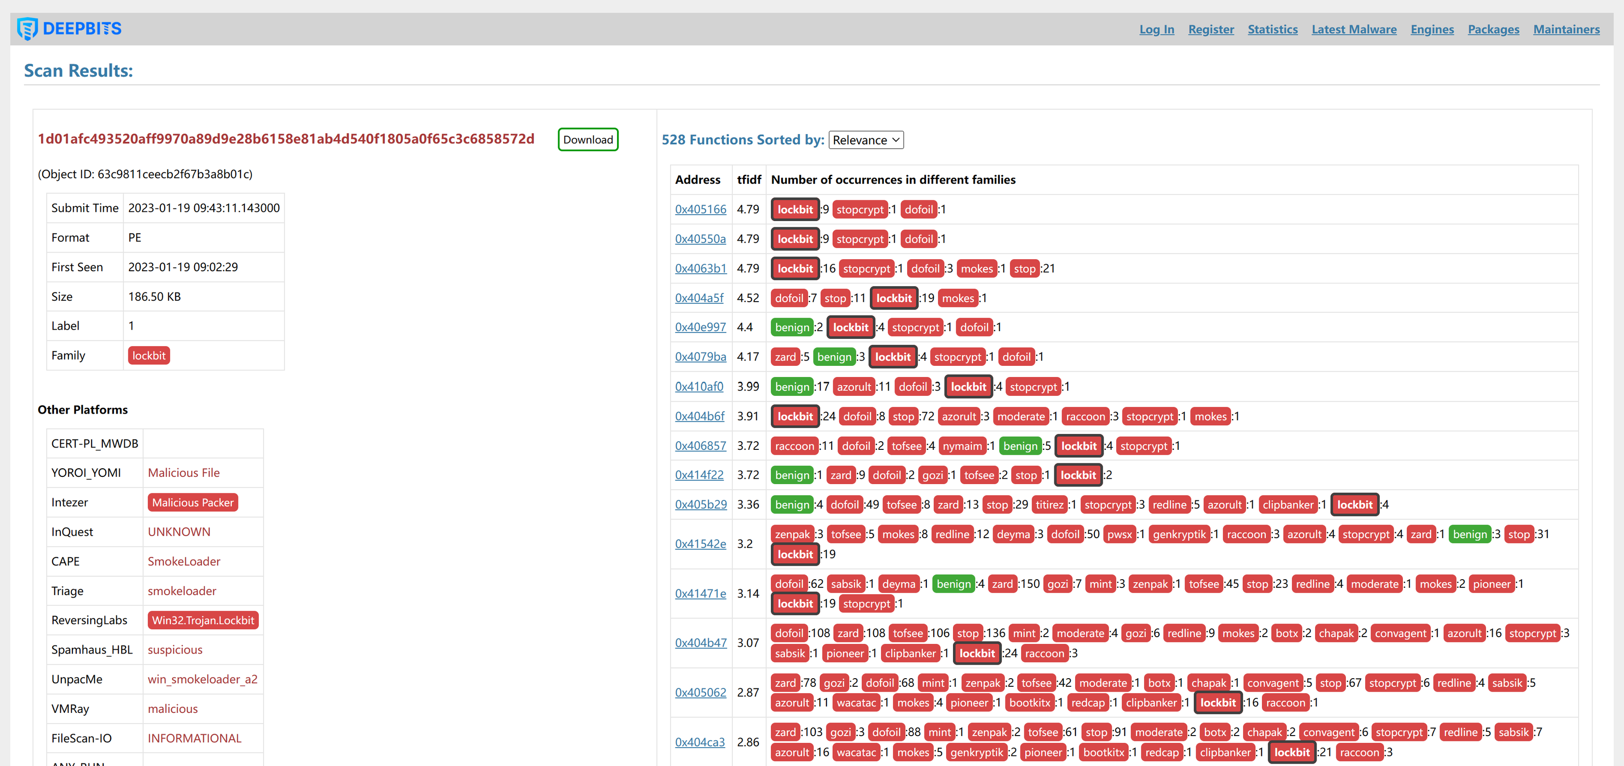Click the Size value 186.50 KB
1624x766 pixels.
click(154, 296)
